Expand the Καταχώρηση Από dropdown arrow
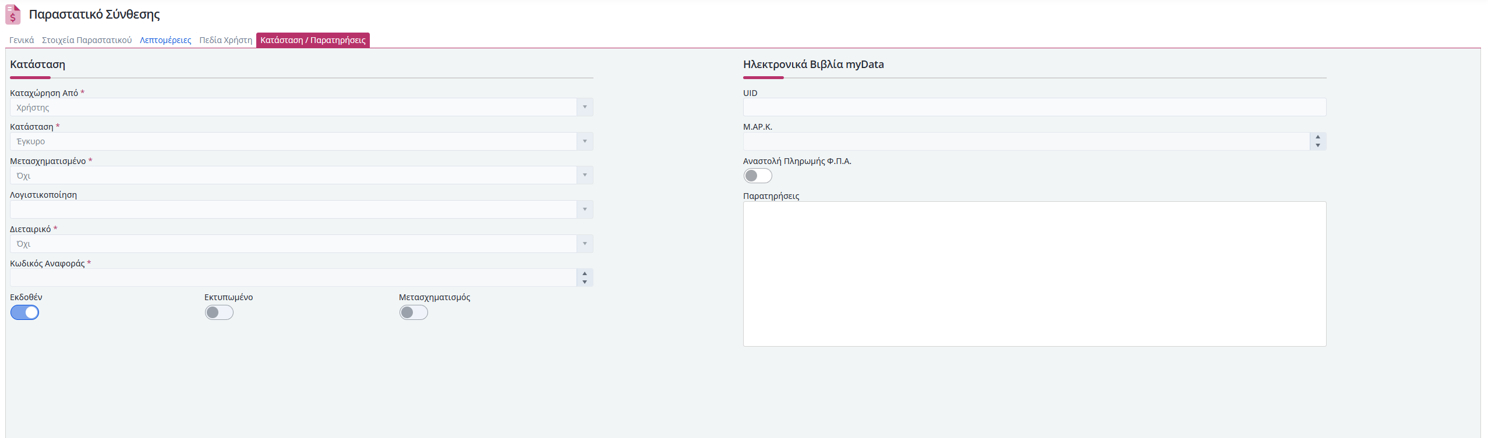The image size is (1488, 438). (585, 107)
